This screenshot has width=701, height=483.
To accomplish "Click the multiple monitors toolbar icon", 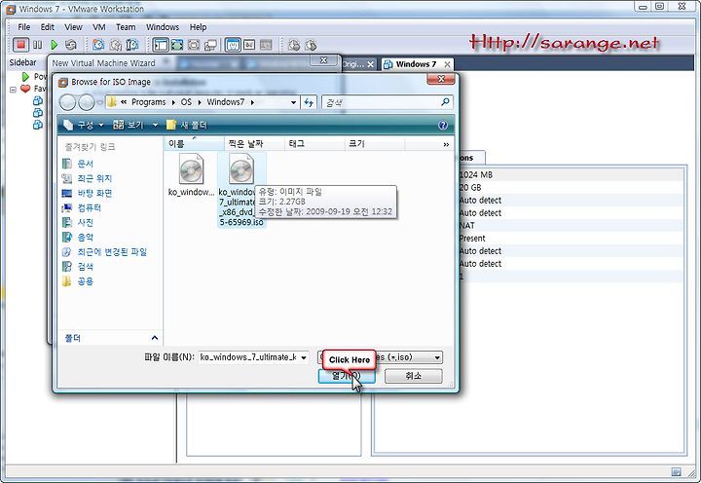I will pos(210,45).
